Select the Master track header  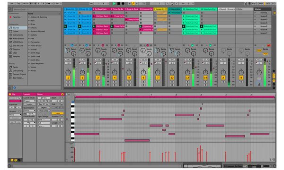(x=262, y=9)
